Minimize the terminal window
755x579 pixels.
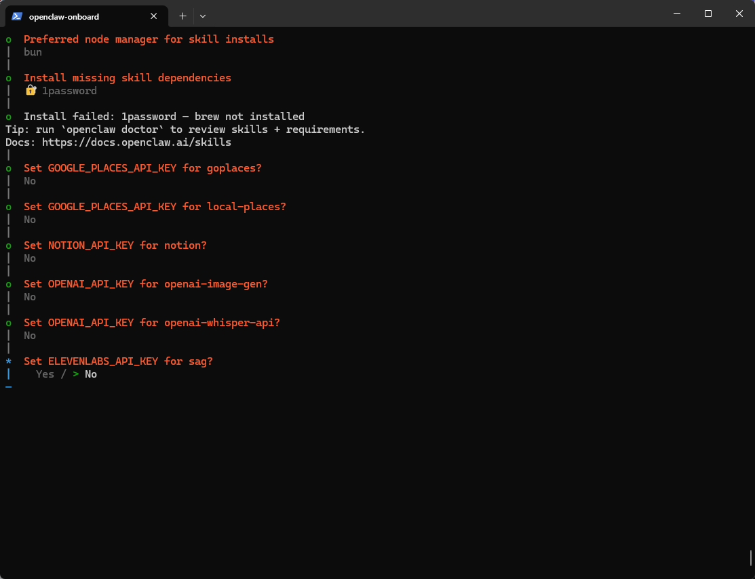tap(676, 14)
